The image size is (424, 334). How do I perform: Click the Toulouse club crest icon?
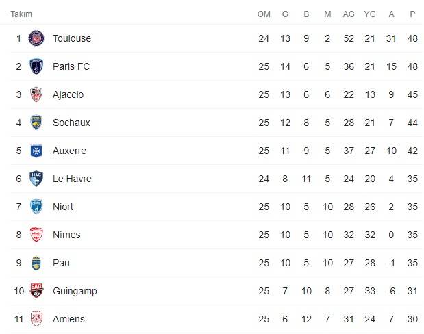[36, 38]
